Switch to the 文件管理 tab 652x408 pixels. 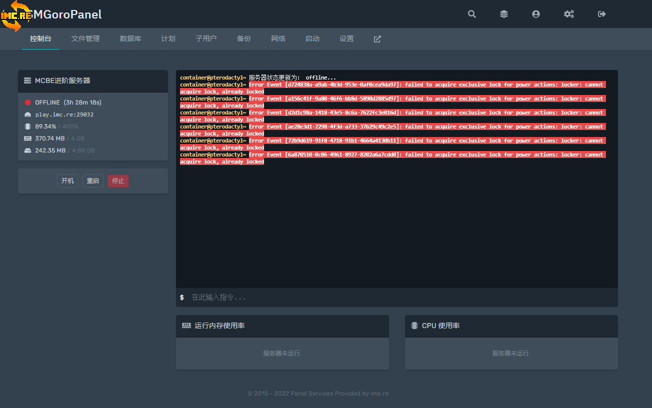pyautogui.click(x=85, y=39)
